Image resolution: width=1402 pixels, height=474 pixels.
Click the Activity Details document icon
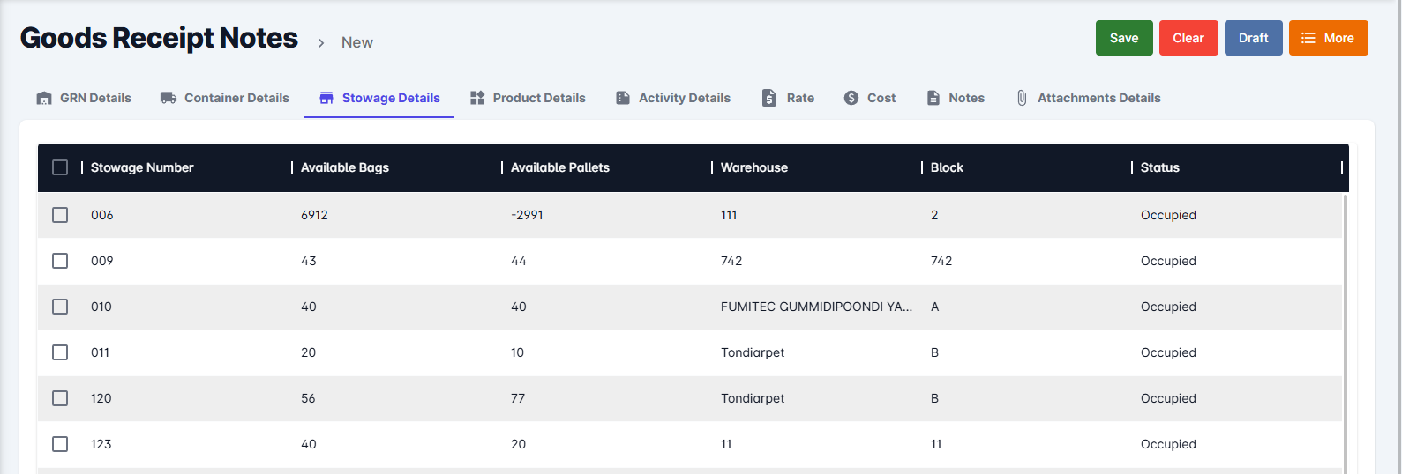[x=623, y=98]
